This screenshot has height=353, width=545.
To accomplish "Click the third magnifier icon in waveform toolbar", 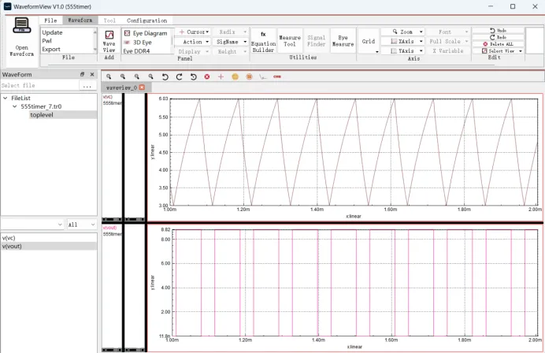I will [137, 76].
